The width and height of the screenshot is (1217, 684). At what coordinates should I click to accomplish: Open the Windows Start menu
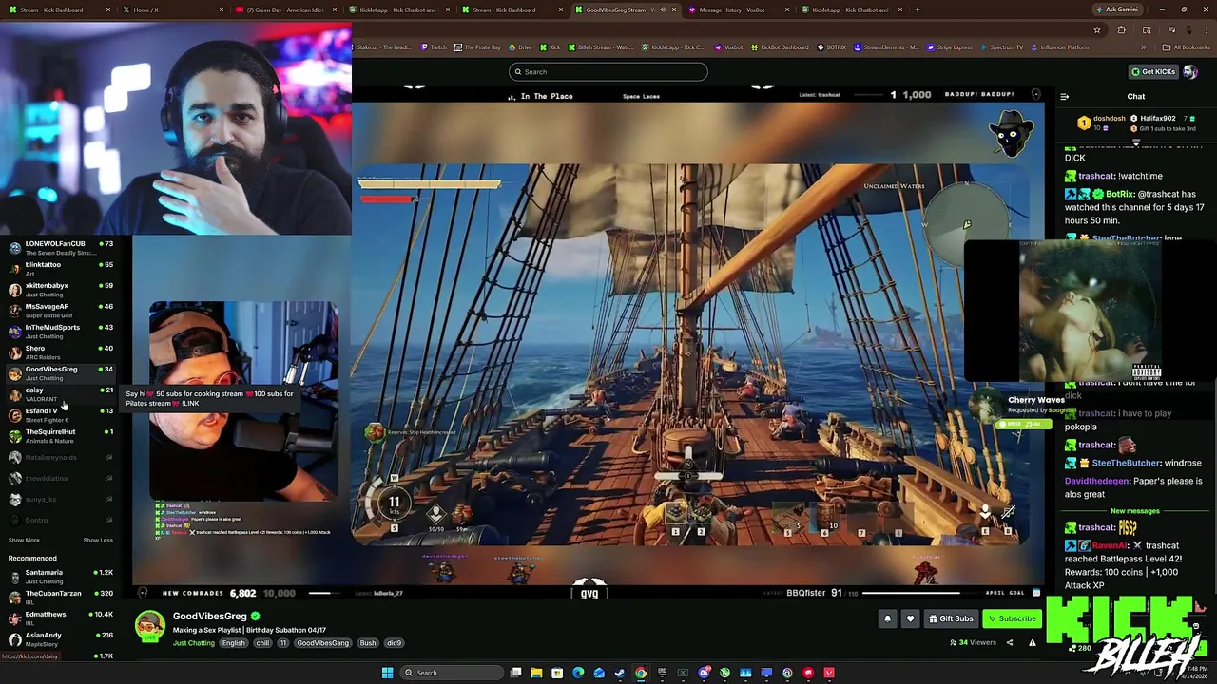(x=387, y=673)
